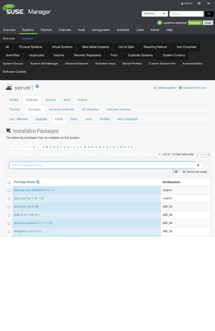Switch to the Events tab
This screenshot has width=215, height=331.
pyautogui.click(x=83, y=100)
